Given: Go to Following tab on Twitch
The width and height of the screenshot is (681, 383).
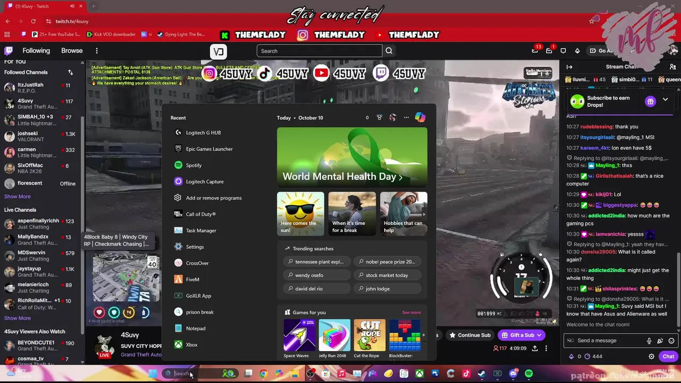Looking at the screenshot, I should [36, 51].
